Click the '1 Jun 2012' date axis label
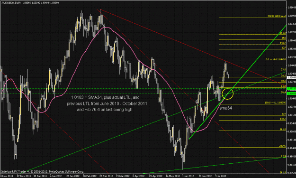Image resolution: width=296 pixels, height=178 pixels. click(188, 176)
